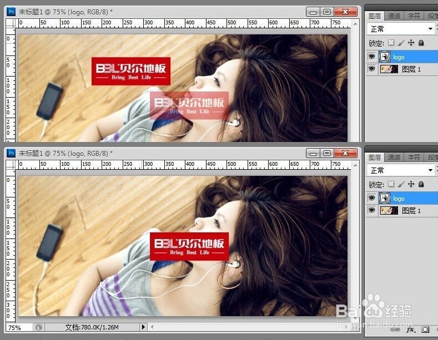The width and height of the screenshot is (438, 340).
Task: Switch to 通道 tab in the upper panel
Action: point(394,16)
